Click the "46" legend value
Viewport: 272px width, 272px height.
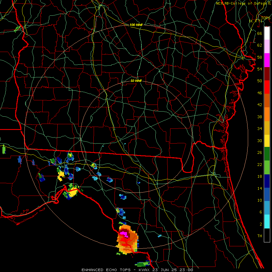(x=260, y=93)
